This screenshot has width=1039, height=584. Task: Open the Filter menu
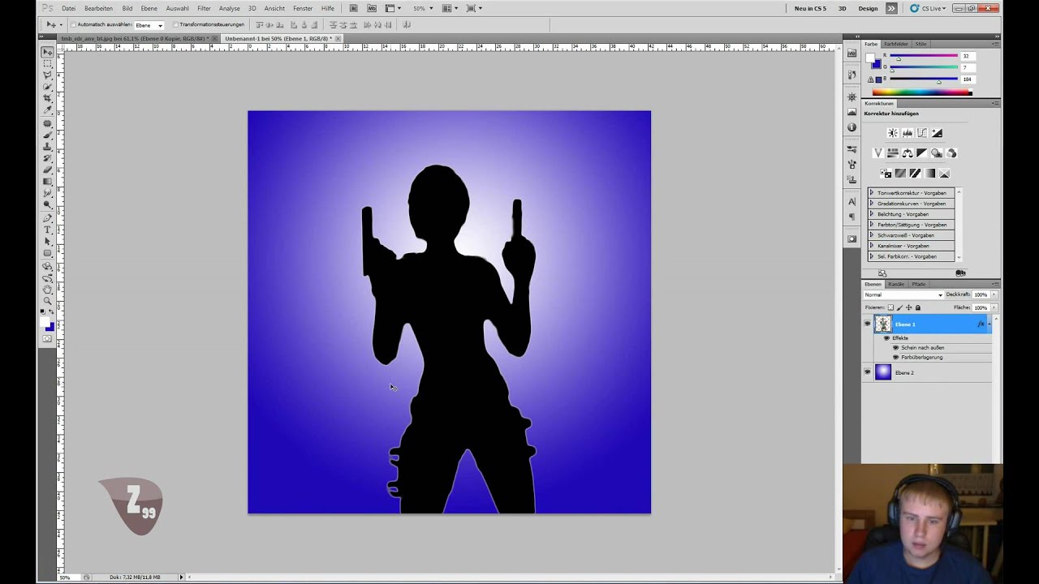pyautogui.click(x=204, y=8)
